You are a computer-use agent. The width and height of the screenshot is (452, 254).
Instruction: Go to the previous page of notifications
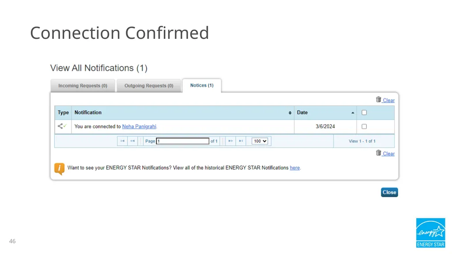pos(132,141)
